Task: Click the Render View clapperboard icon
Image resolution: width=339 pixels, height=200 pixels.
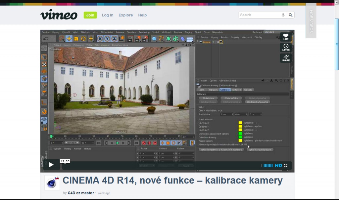Action: point(130,39)
